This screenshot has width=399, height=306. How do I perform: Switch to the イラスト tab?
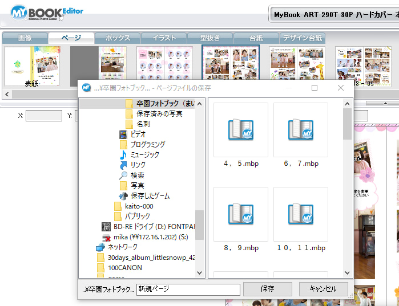(x=164, y=38)
